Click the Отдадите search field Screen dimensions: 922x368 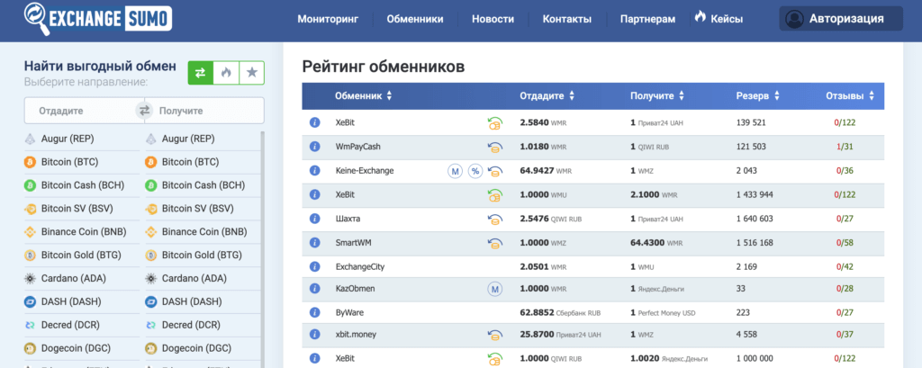click(x=80, y=111)
